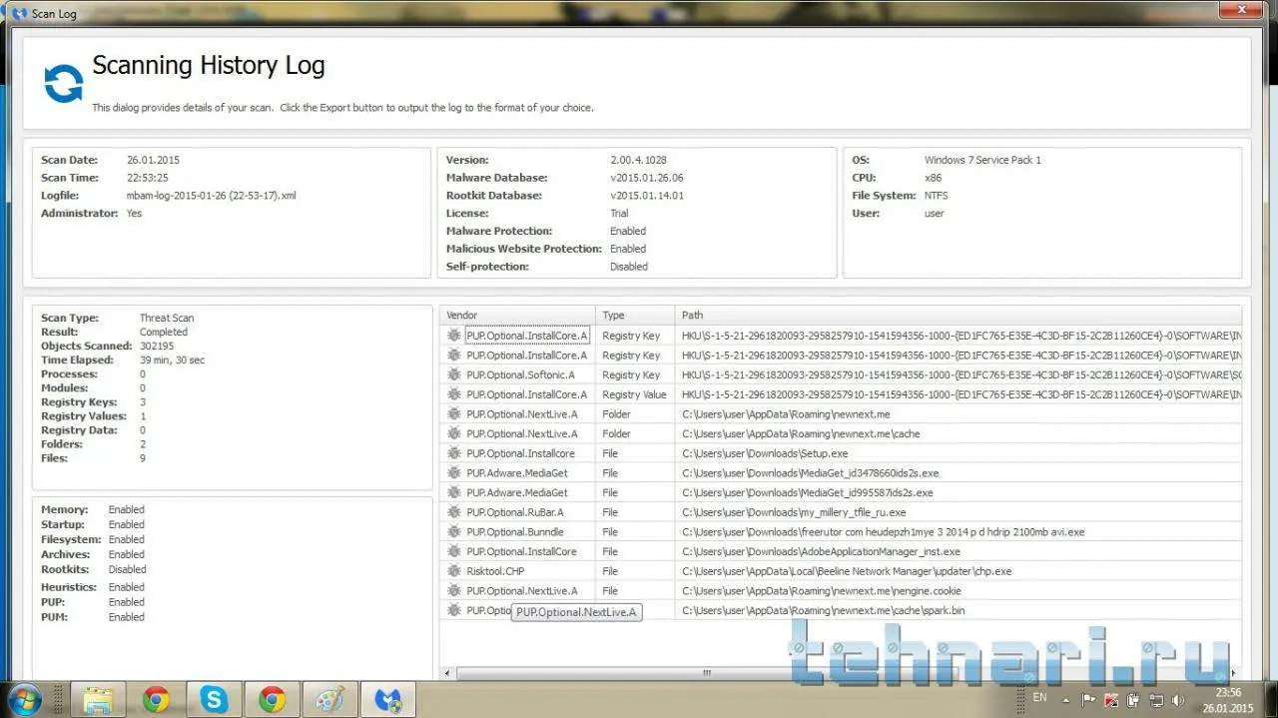Viewport: 1278px width, 718px height.
Task: Click the Scan Type value Threat Scan
Action: (x=167, y=318)
